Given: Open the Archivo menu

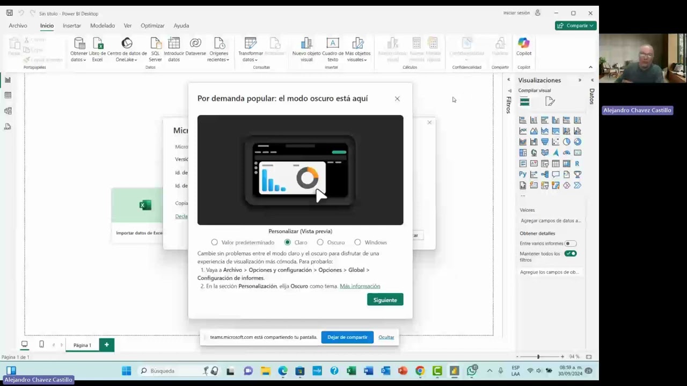Looking at the screenshot, I should point(18,26).
